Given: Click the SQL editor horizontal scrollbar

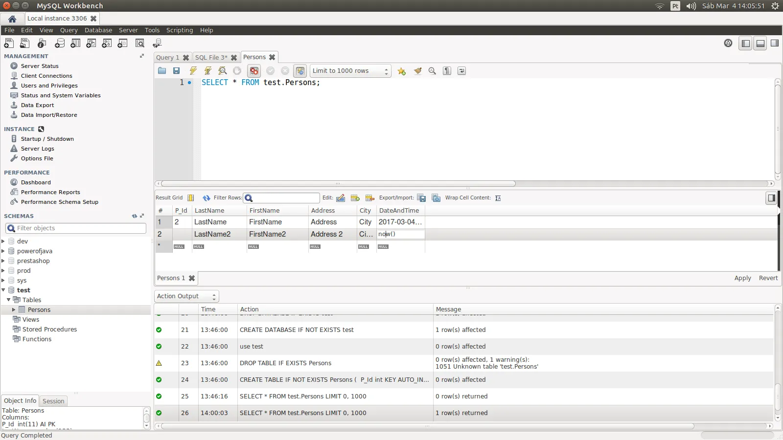Looking at the screenshot, I should tap(338, 184).
